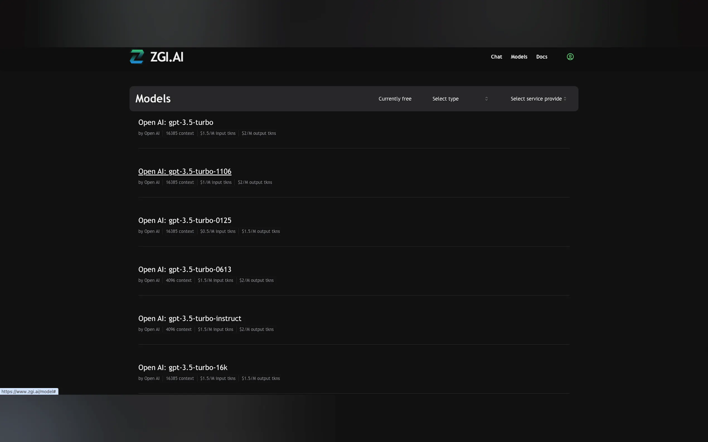Expand the Select type dropdown

[445, 99]
